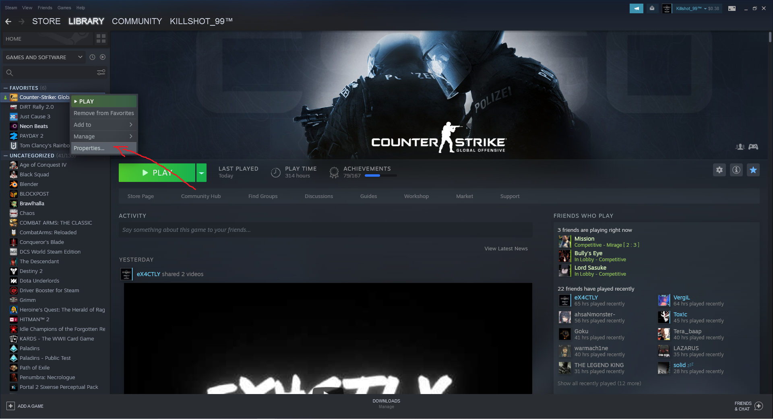Open Friends & Chat plus icon

pyautogui.click(x=759, y=406)
